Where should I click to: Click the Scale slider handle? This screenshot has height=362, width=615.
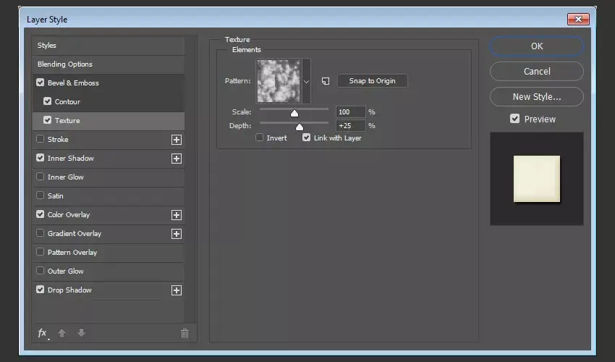pos(294,113)
